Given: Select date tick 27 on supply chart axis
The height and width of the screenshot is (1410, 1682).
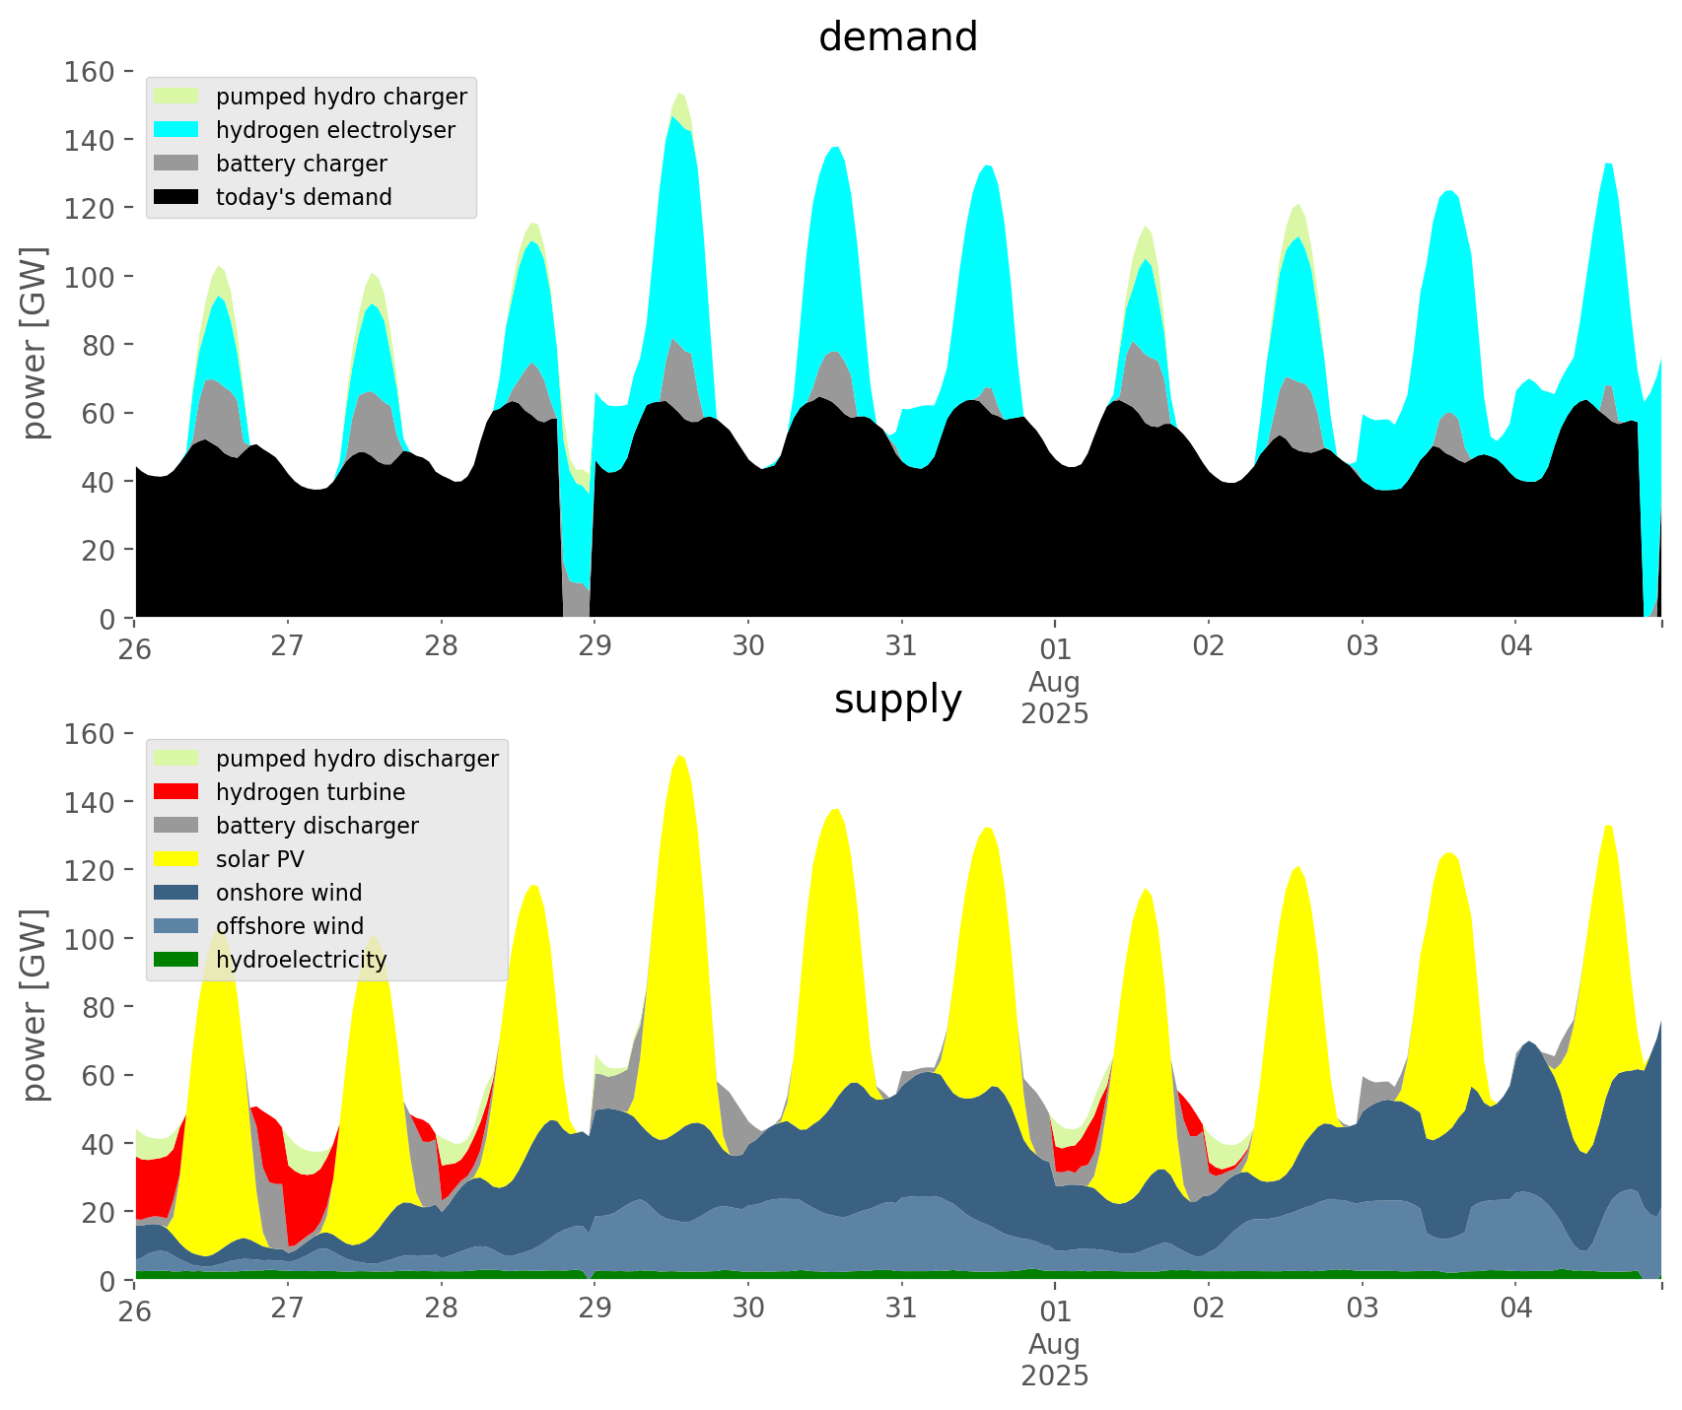Looking at the screenshot, I should (287, 1309).
